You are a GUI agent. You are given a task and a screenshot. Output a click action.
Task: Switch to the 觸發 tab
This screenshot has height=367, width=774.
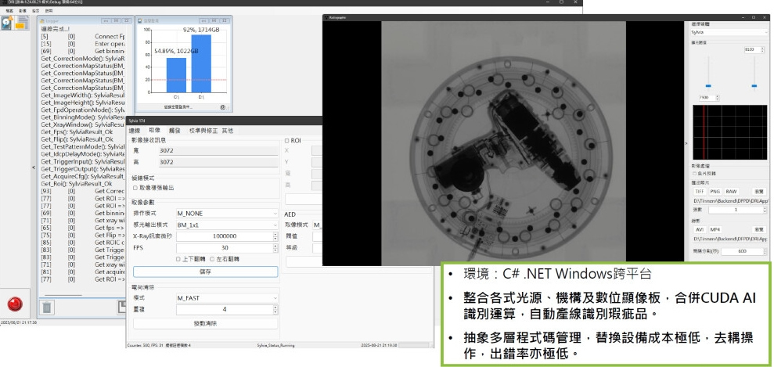click(174, 130)
